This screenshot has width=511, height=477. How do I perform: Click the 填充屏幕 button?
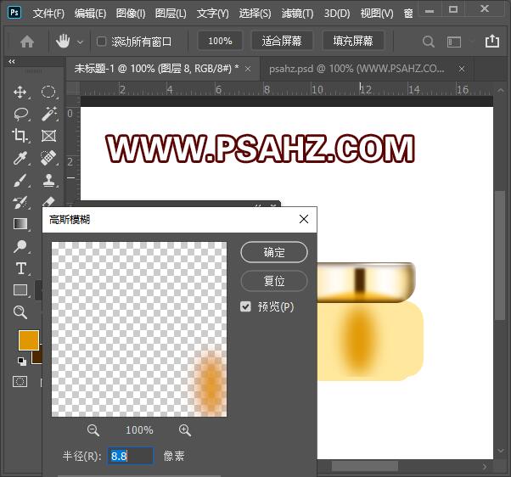pos(353,41)
